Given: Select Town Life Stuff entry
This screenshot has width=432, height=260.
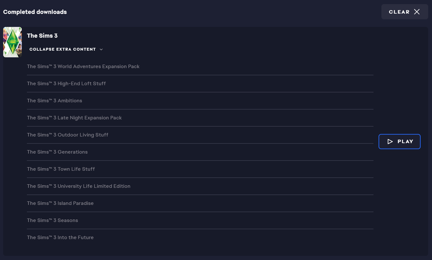Looking at the screenshot, I should click(200, 169).
